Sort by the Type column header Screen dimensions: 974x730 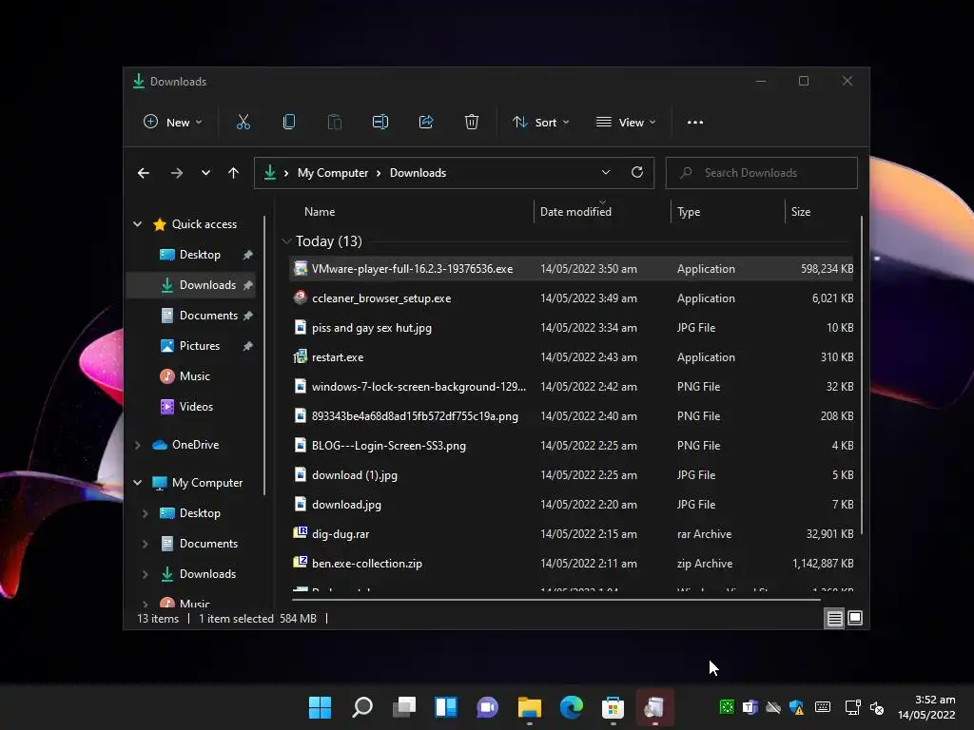pos(689,212)
